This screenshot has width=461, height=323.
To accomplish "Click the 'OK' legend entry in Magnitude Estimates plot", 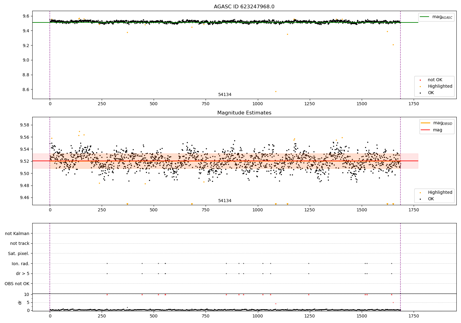I will 431,199.
